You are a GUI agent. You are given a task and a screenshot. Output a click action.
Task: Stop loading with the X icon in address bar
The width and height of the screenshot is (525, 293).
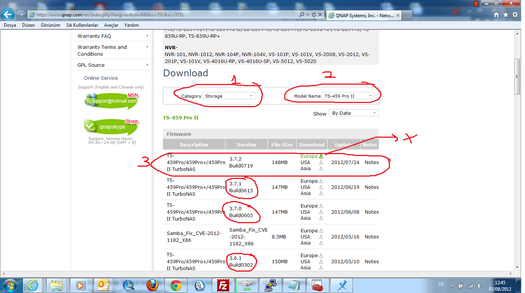pos(320,15)
